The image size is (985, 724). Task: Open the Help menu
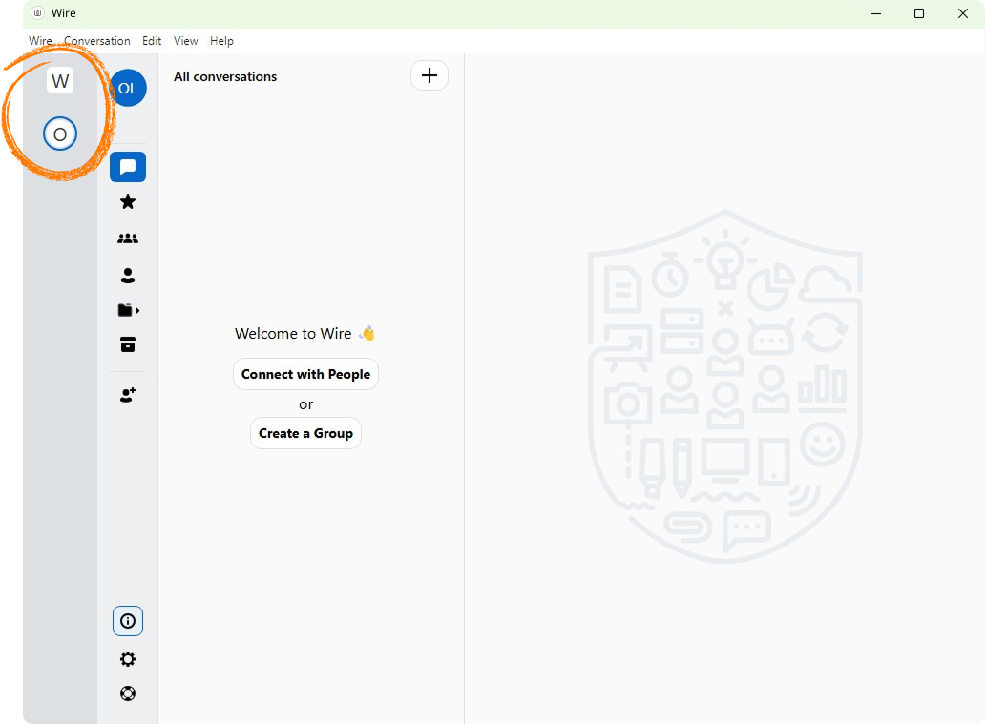click(x=221, y=41)
